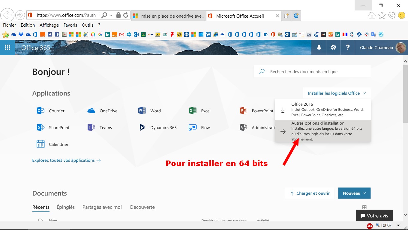Switch to Partagés avec moi tab

102,207
